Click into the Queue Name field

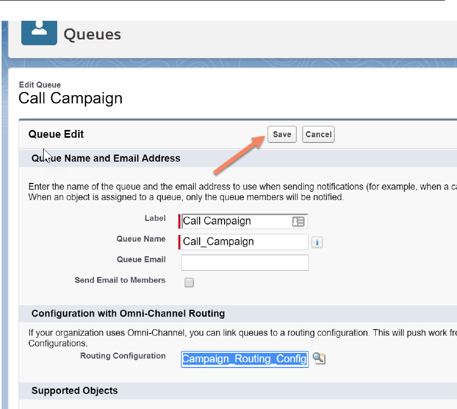tap(244, 242)
